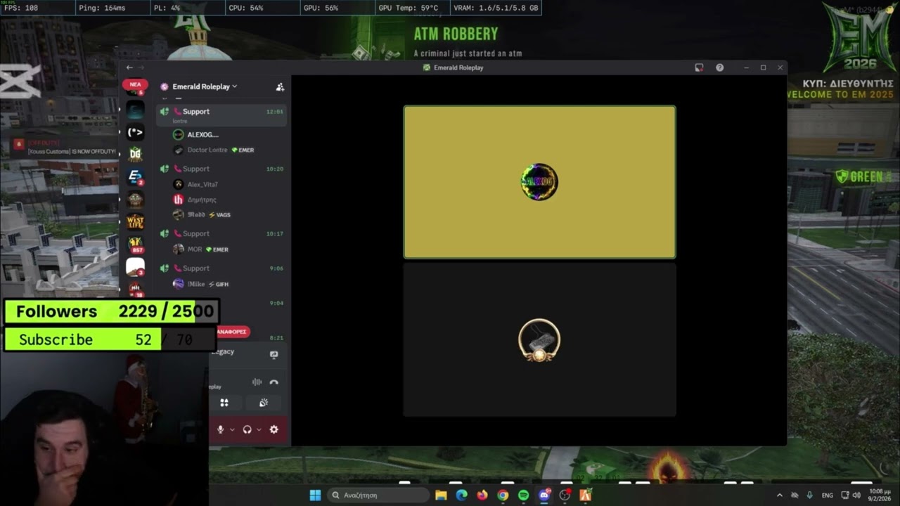Open Google Chrome from the taskbar

[503, 495]
